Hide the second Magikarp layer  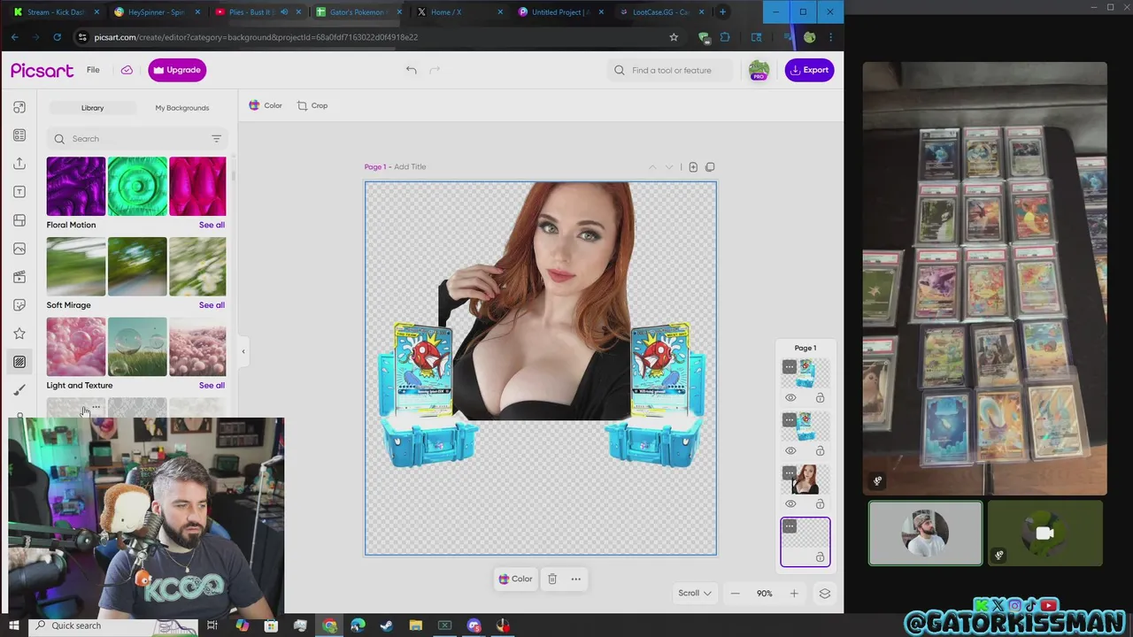click(790, 451)
